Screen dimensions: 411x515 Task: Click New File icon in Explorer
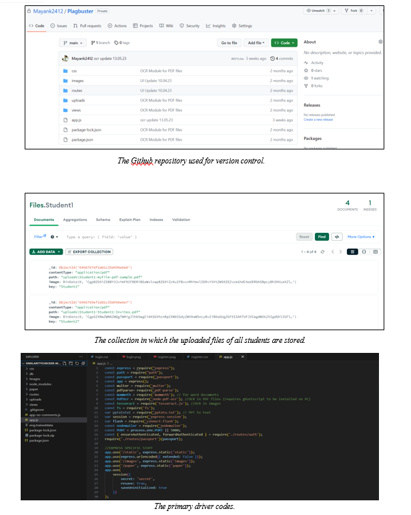click(65, 364)
